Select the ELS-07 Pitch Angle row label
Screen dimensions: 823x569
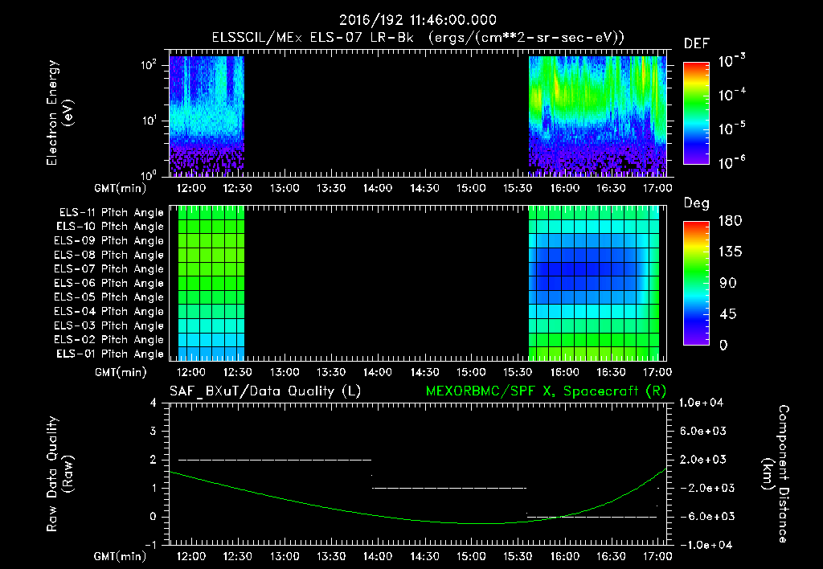click(109, 268)
